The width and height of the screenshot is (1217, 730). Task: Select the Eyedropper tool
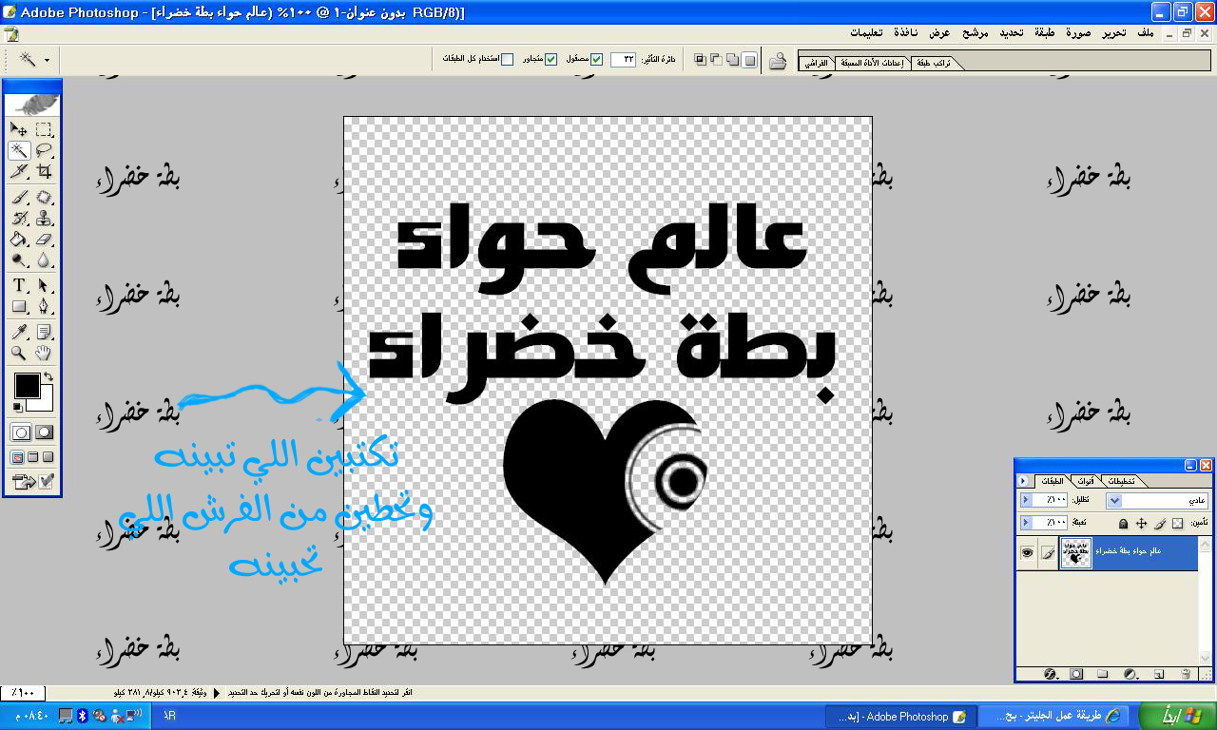pos(19,332)
